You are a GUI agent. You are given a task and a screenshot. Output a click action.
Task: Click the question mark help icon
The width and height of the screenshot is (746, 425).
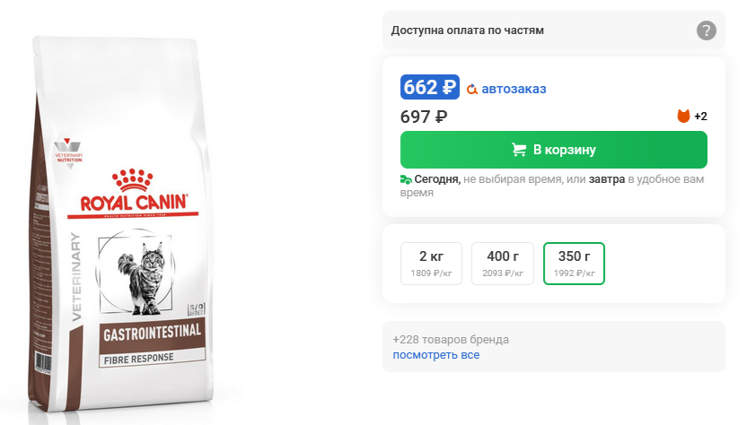click(x=706, y=30)
